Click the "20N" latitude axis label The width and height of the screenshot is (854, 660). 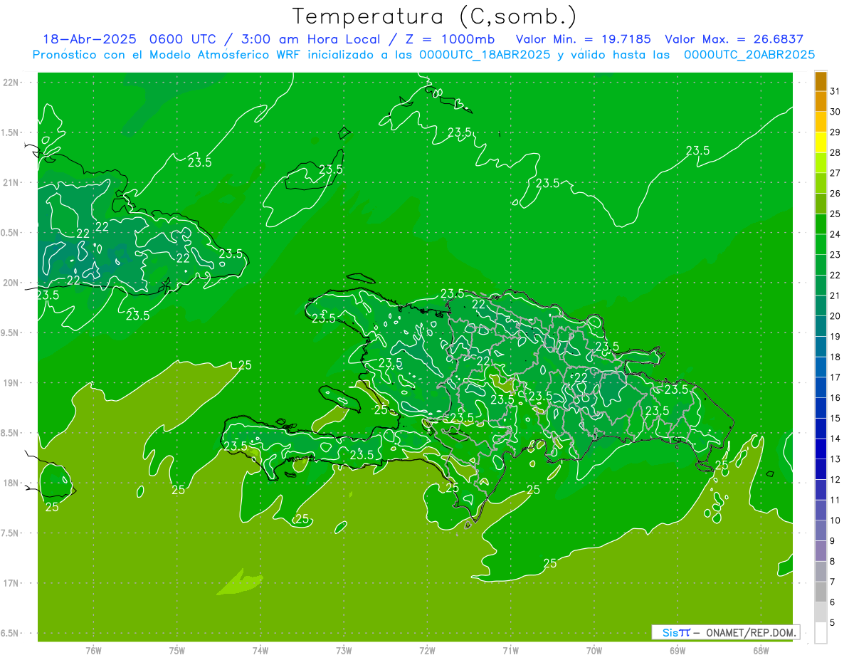click(x=11, y=283)
